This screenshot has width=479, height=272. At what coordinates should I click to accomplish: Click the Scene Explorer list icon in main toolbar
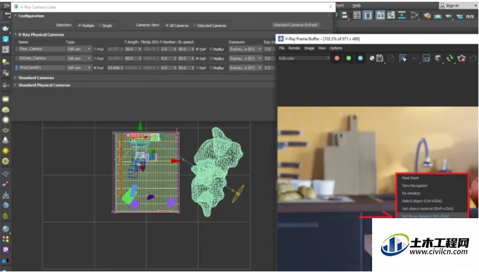[357, 15]
